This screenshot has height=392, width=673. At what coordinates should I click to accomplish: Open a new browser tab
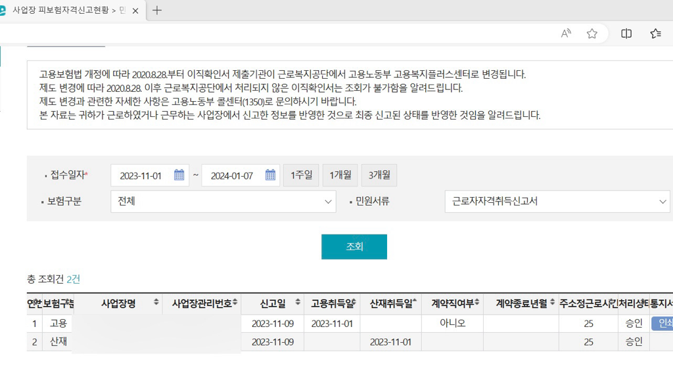tap(157, 10)
